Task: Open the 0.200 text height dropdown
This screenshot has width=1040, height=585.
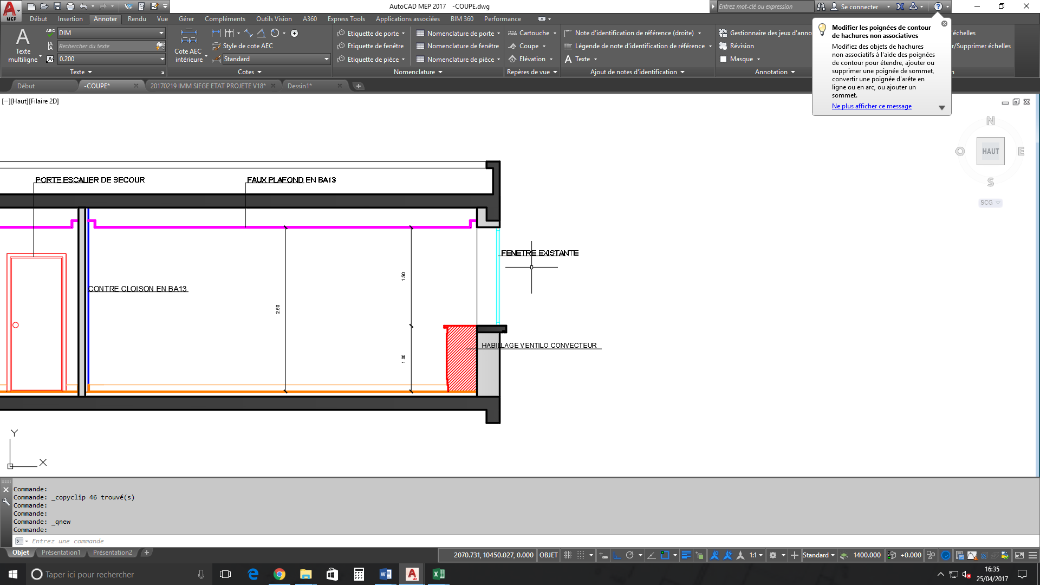Action: (x=162, y=59)
